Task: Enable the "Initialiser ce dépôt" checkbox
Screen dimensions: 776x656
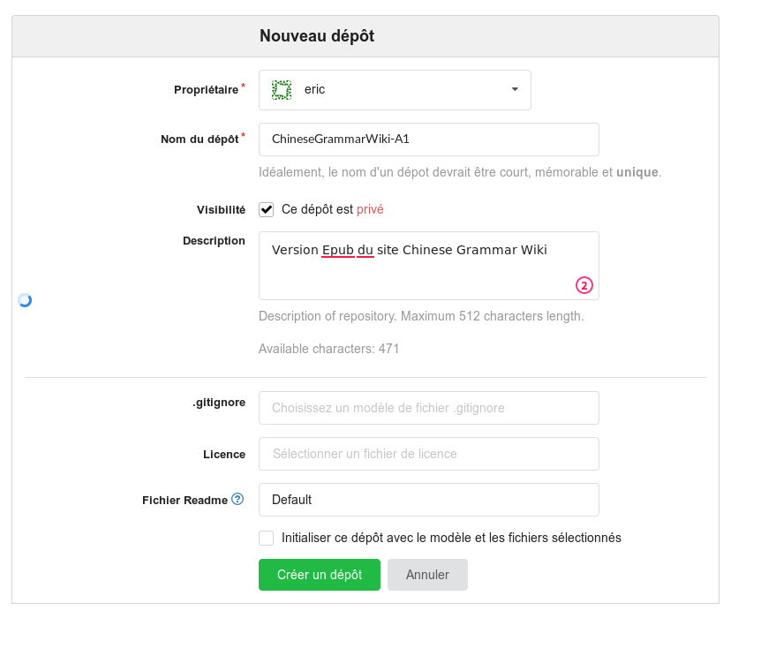Action: click(266, 538)
